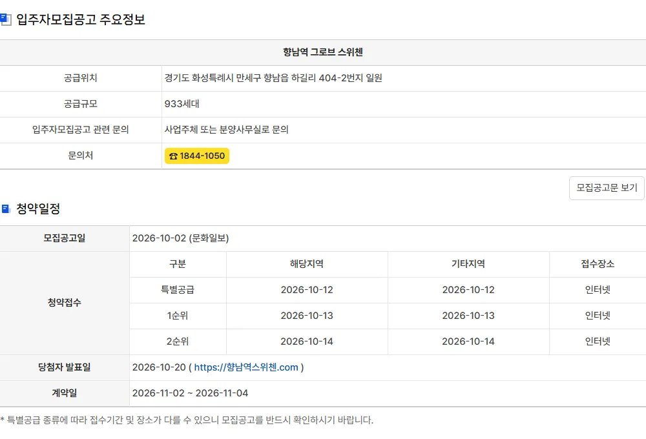The height and width of the screenshot is (439, 646).
Task: Click 기타지역 date 2026-10-14 for 2순위
Action: [x=468, y=342]
